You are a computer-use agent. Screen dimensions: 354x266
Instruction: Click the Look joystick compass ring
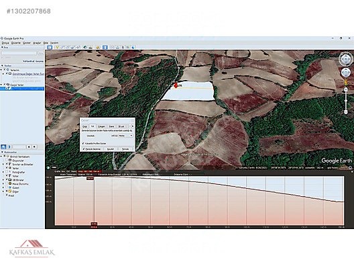click(345, 59)
